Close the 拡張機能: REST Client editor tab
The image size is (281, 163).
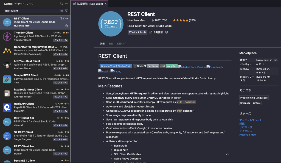tap(106, 4)
